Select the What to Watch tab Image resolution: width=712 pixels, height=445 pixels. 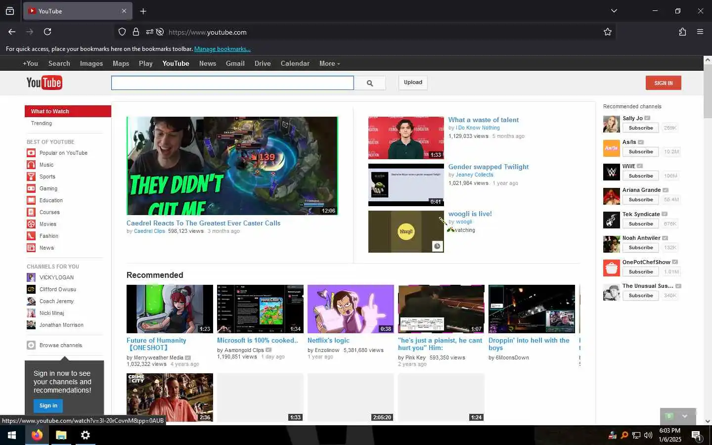pyautogui.click(x=68, y=111)
